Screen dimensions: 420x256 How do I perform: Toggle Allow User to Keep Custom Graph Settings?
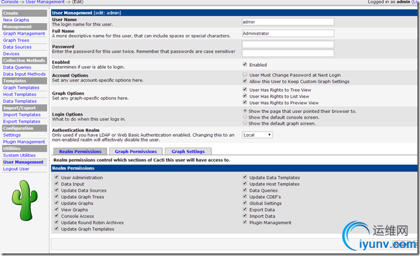click(244, 81)
